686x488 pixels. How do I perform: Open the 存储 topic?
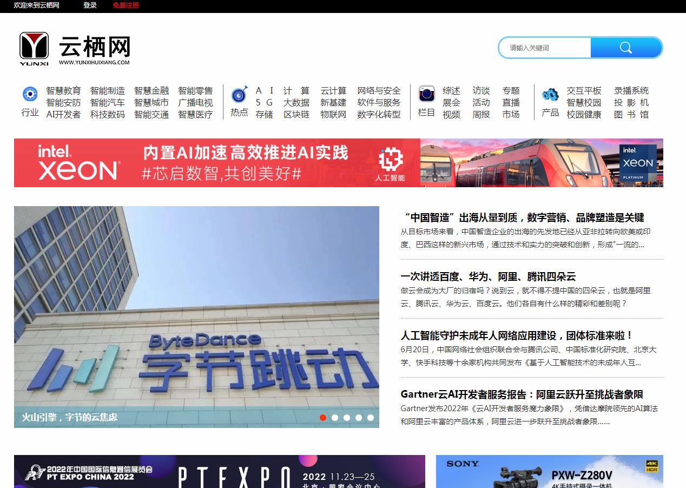click(265, 115)
